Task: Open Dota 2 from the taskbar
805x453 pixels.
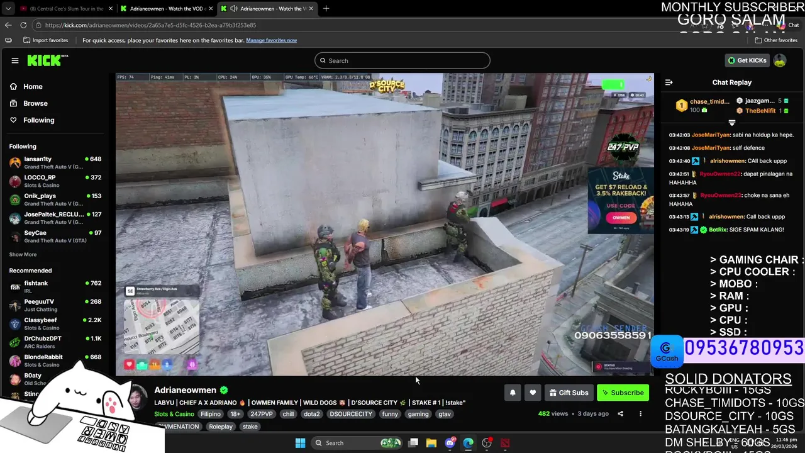Action: click(505, 443)
